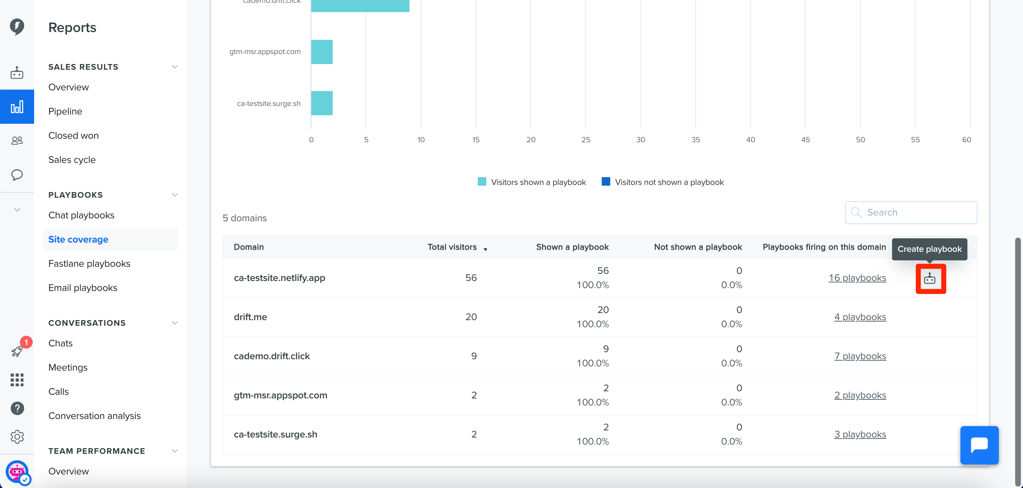Collapse the Conversations section chevron
The height and width of the screenshot is (488, 1023).
174,323
